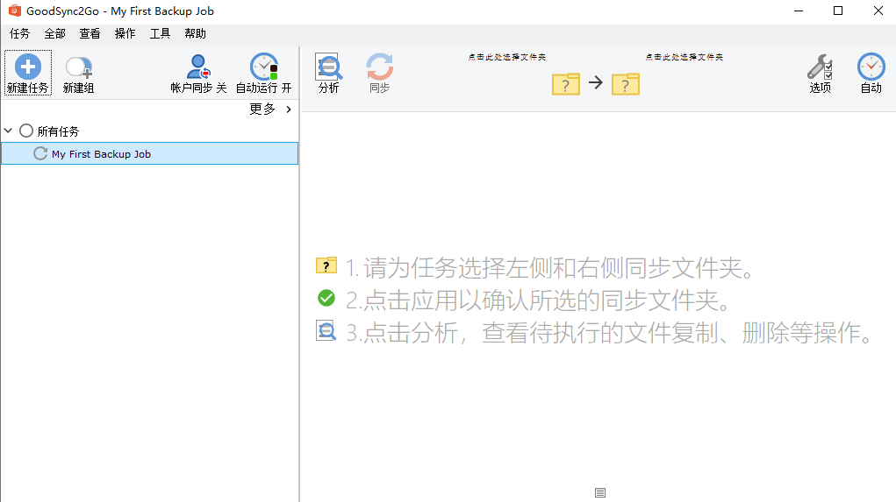Minimize the GoodSync2Go window

(x=799, y=11)
